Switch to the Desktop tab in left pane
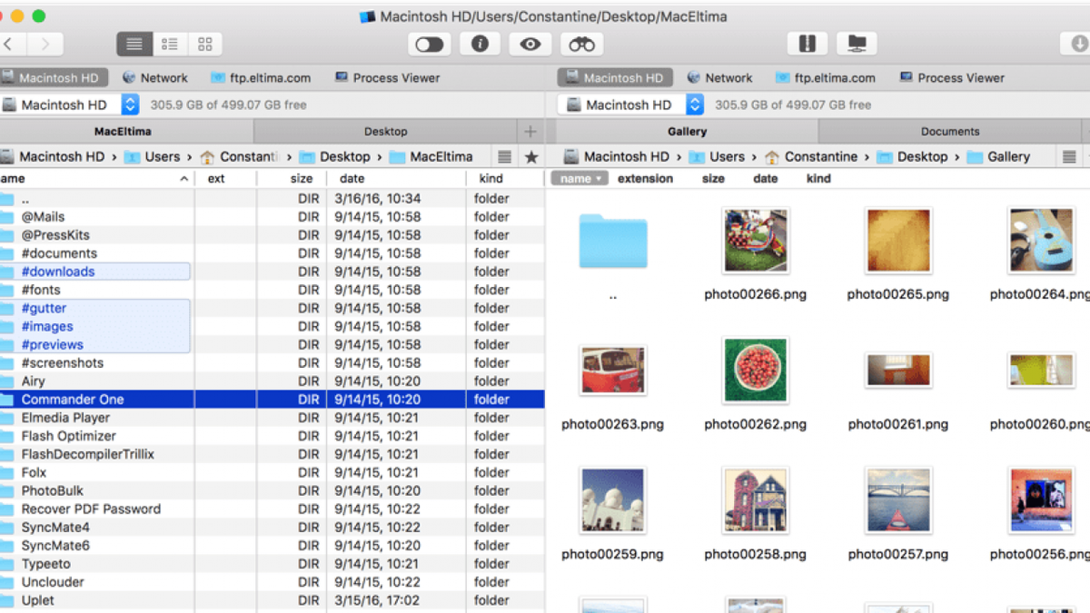Image resolution: width=1090 pixels, height=613 pixels. coord(385,131)
